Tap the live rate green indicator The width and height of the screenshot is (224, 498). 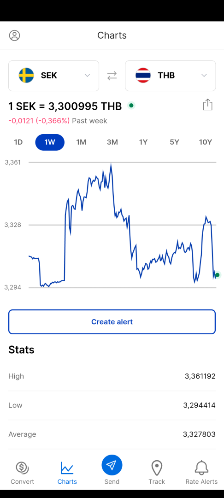click(131, 106)
